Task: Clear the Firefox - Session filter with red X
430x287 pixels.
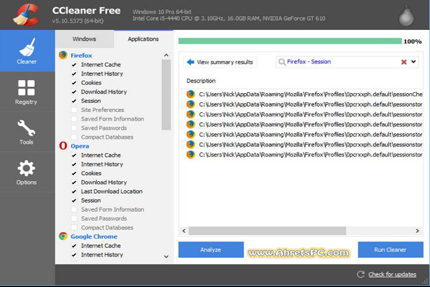Action: (404, 62)
